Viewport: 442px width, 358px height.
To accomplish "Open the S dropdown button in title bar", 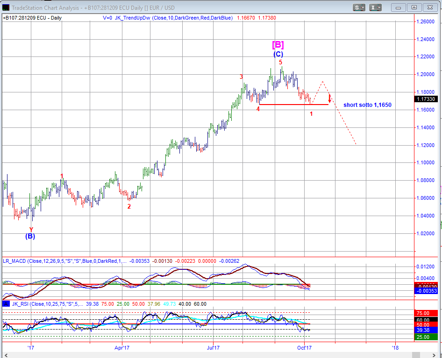I will point(359,7).
